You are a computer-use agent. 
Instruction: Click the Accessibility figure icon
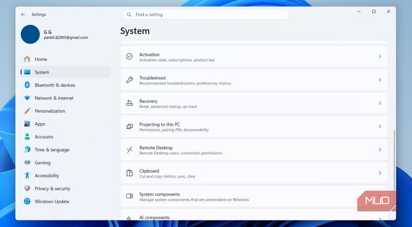click(x=27, y=176)
